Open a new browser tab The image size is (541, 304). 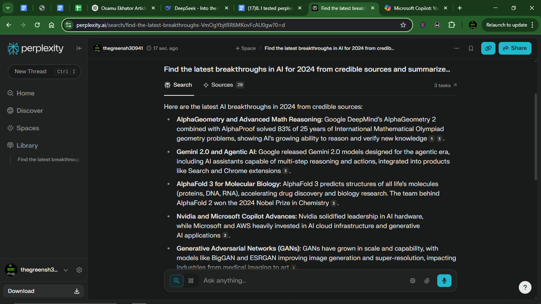coord(460,8)
